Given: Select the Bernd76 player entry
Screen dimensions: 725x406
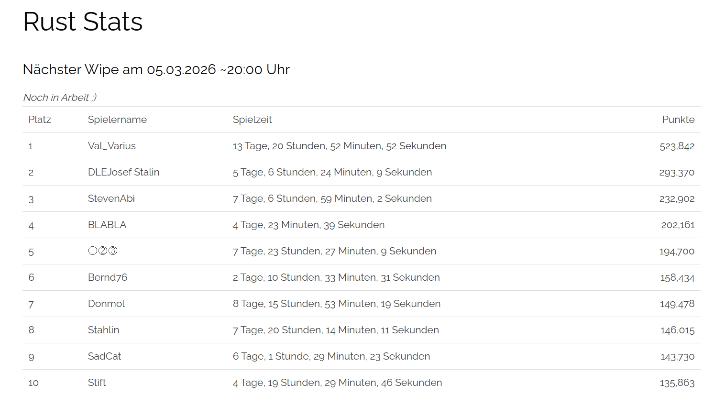Looking at the screenshot, I should (x=108, y=277).
